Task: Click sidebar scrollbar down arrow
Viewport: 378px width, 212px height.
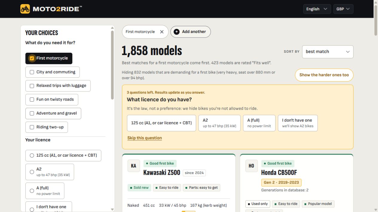Action: pyautogui.click(x=112, y=210)
